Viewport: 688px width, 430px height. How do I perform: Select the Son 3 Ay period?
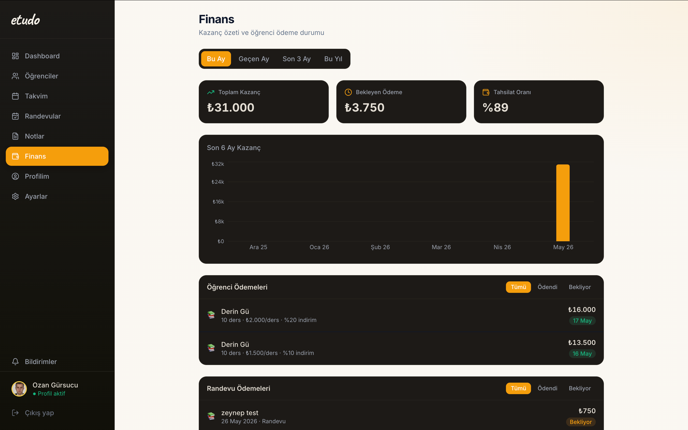(x=297, y=59)
